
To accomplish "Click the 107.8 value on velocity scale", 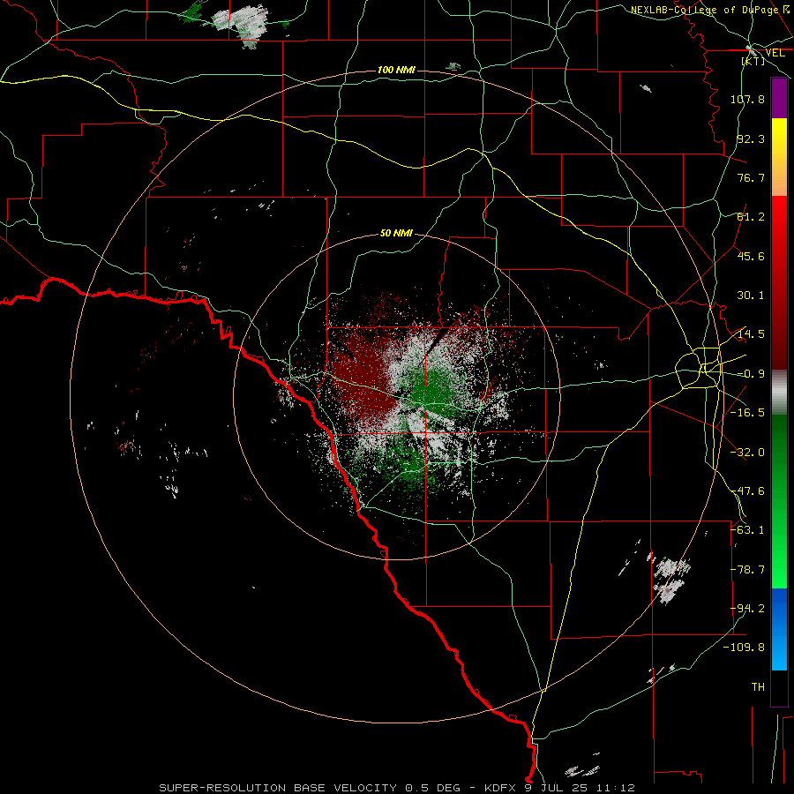I will coord(747,99).
